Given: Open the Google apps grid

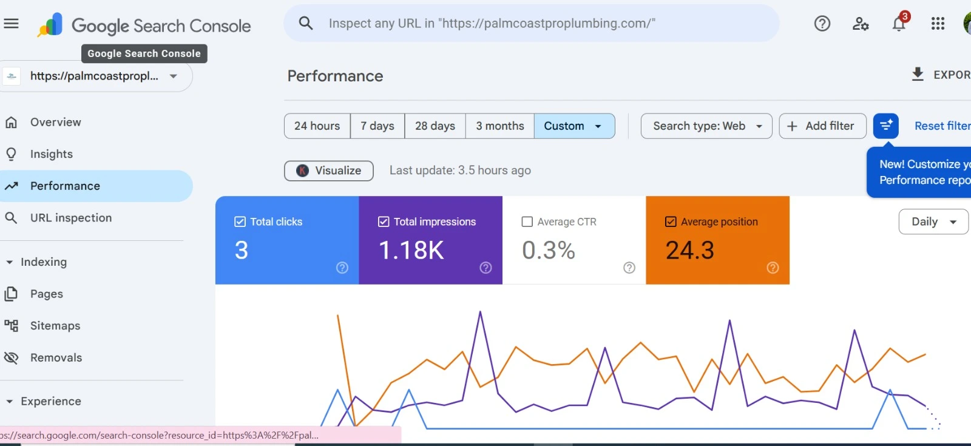Looking at the screenshot, I should pos(938,24).
